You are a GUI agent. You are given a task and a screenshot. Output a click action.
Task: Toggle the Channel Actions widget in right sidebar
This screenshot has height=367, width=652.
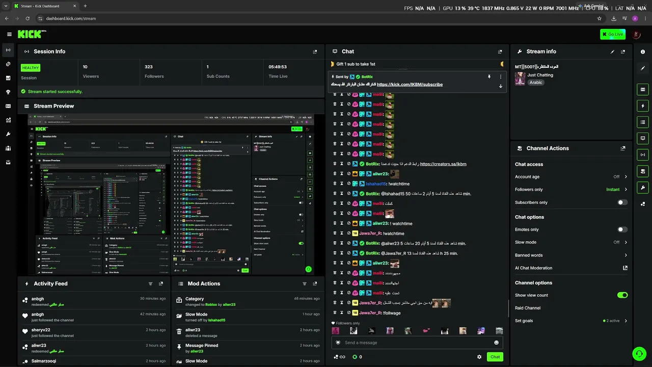(643, 171)
